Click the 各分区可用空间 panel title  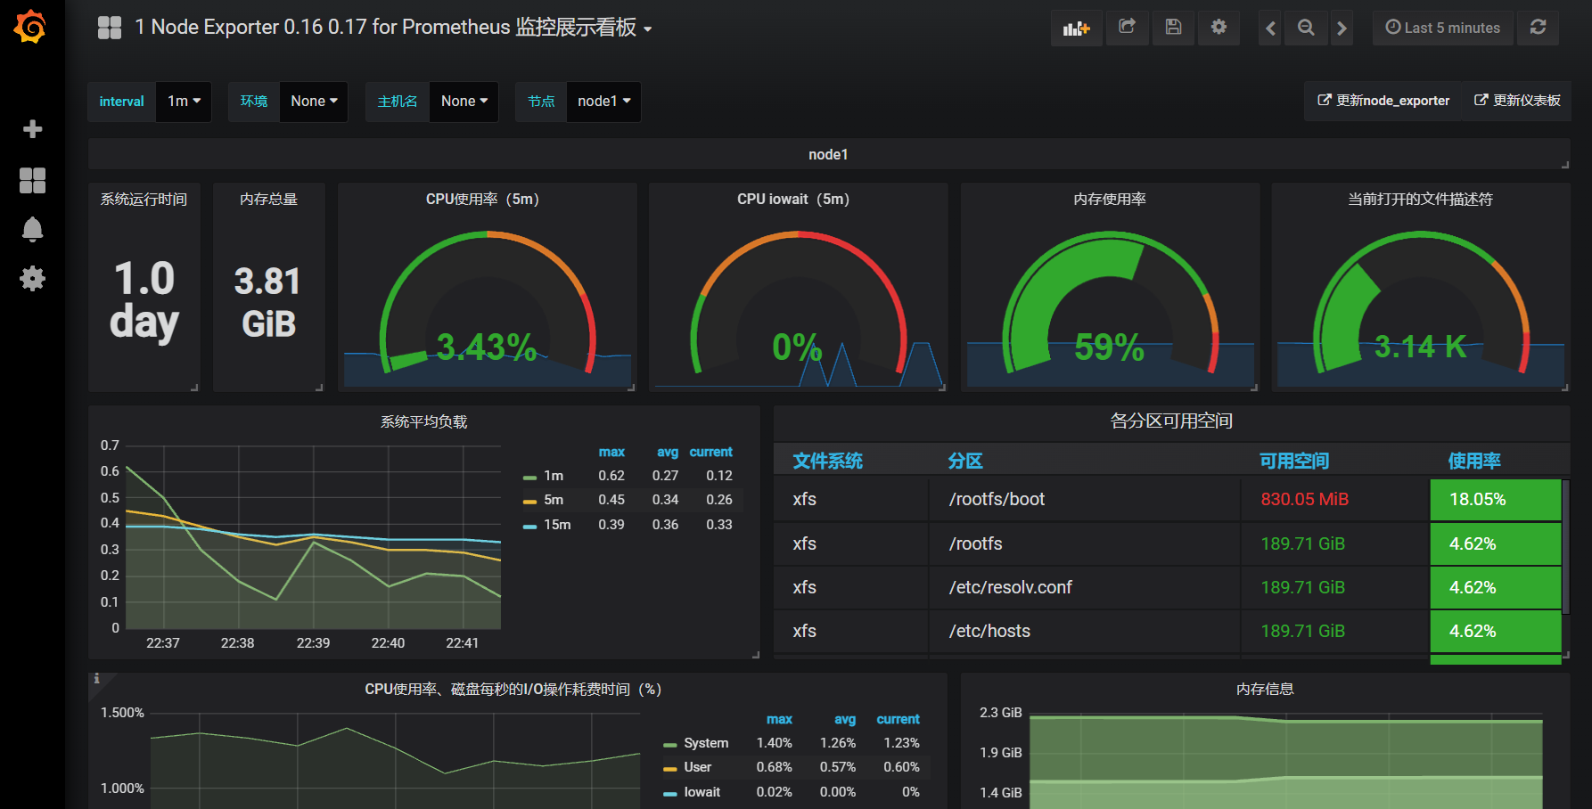(x=1171, y=421)
